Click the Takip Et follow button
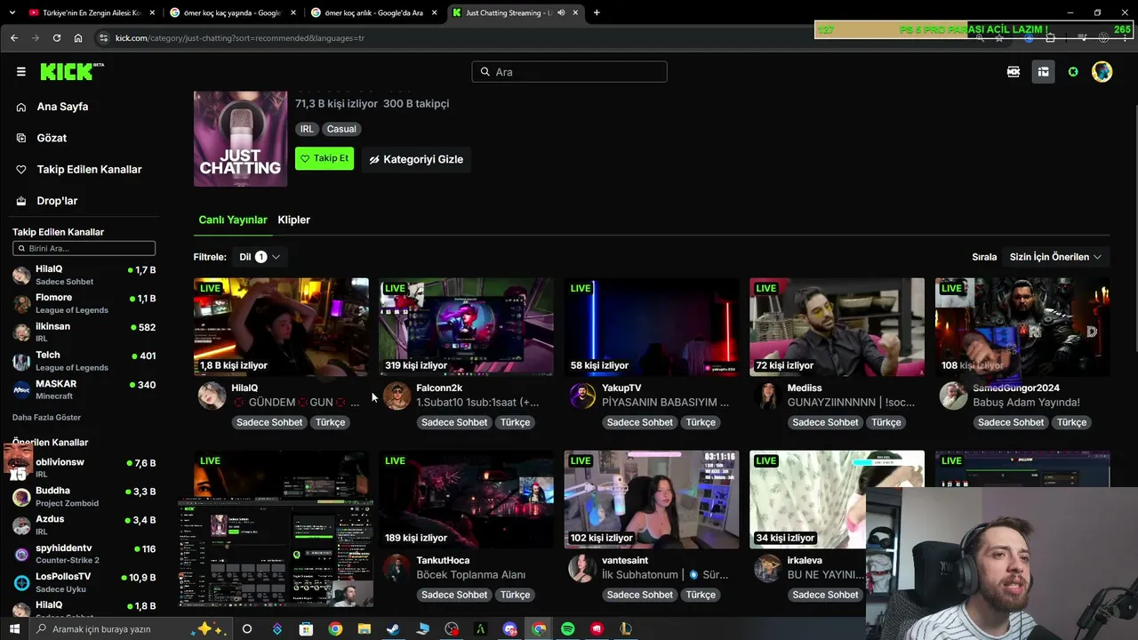Viewport: 1138px width, 640px height. point(325,158)
